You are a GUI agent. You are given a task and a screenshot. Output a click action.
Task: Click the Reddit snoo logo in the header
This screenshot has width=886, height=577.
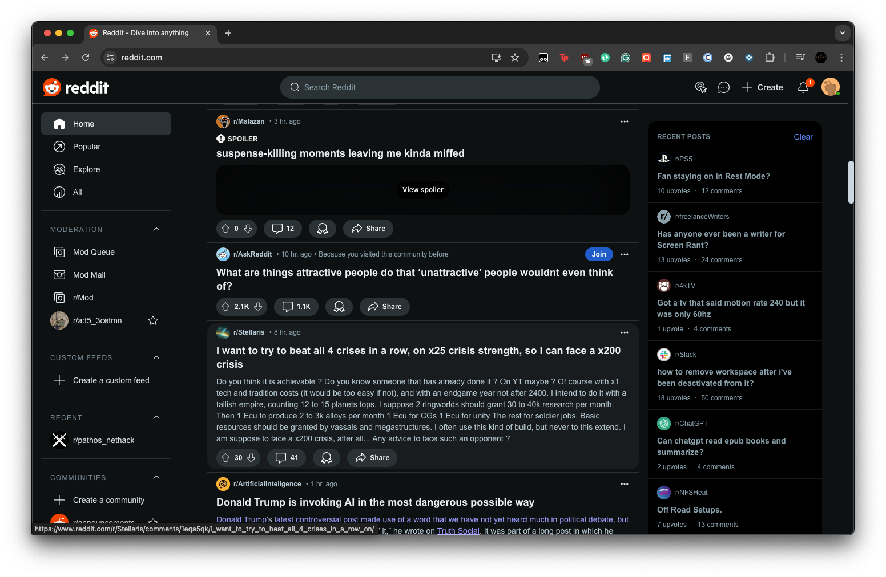tap(51, 87)
